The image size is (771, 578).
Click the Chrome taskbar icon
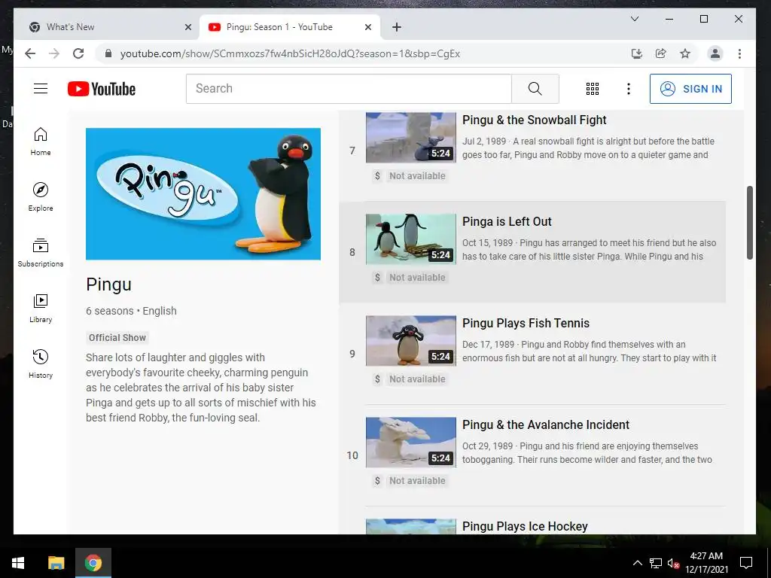pyautogui.click(x=93, y=563)
